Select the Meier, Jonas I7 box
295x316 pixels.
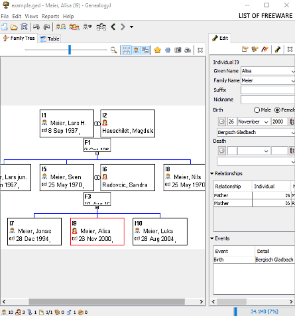pyautogui.click(x=34, y=232)
